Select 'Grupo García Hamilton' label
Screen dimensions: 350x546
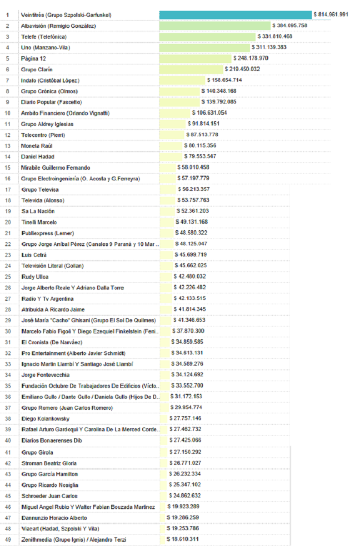pos(50,474)
